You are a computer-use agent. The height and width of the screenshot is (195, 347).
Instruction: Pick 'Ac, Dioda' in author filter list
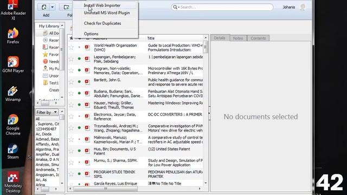(43, 134)
